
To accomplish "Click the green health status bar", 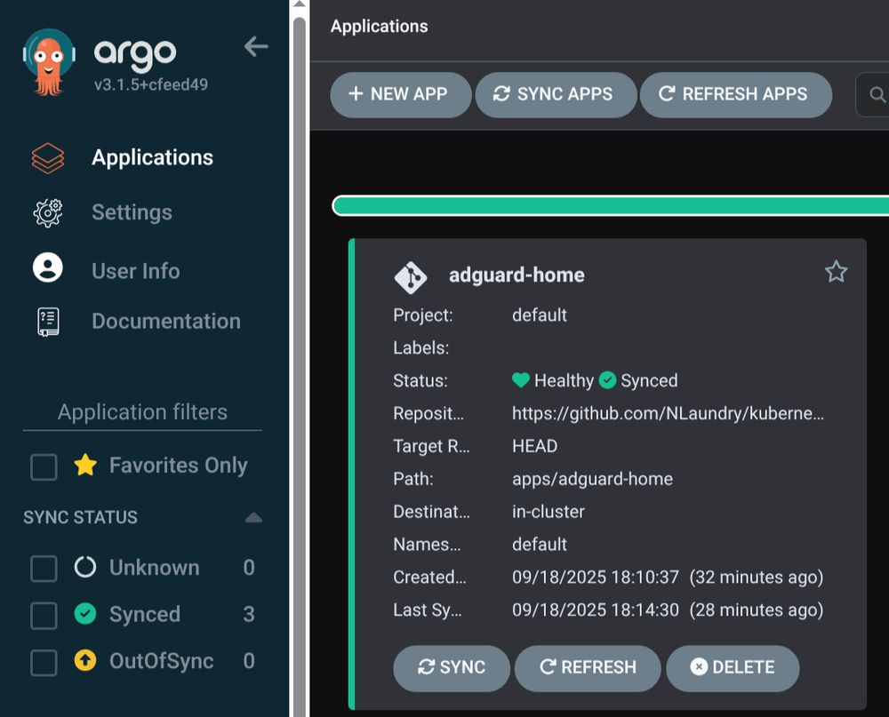I will 611,205.
